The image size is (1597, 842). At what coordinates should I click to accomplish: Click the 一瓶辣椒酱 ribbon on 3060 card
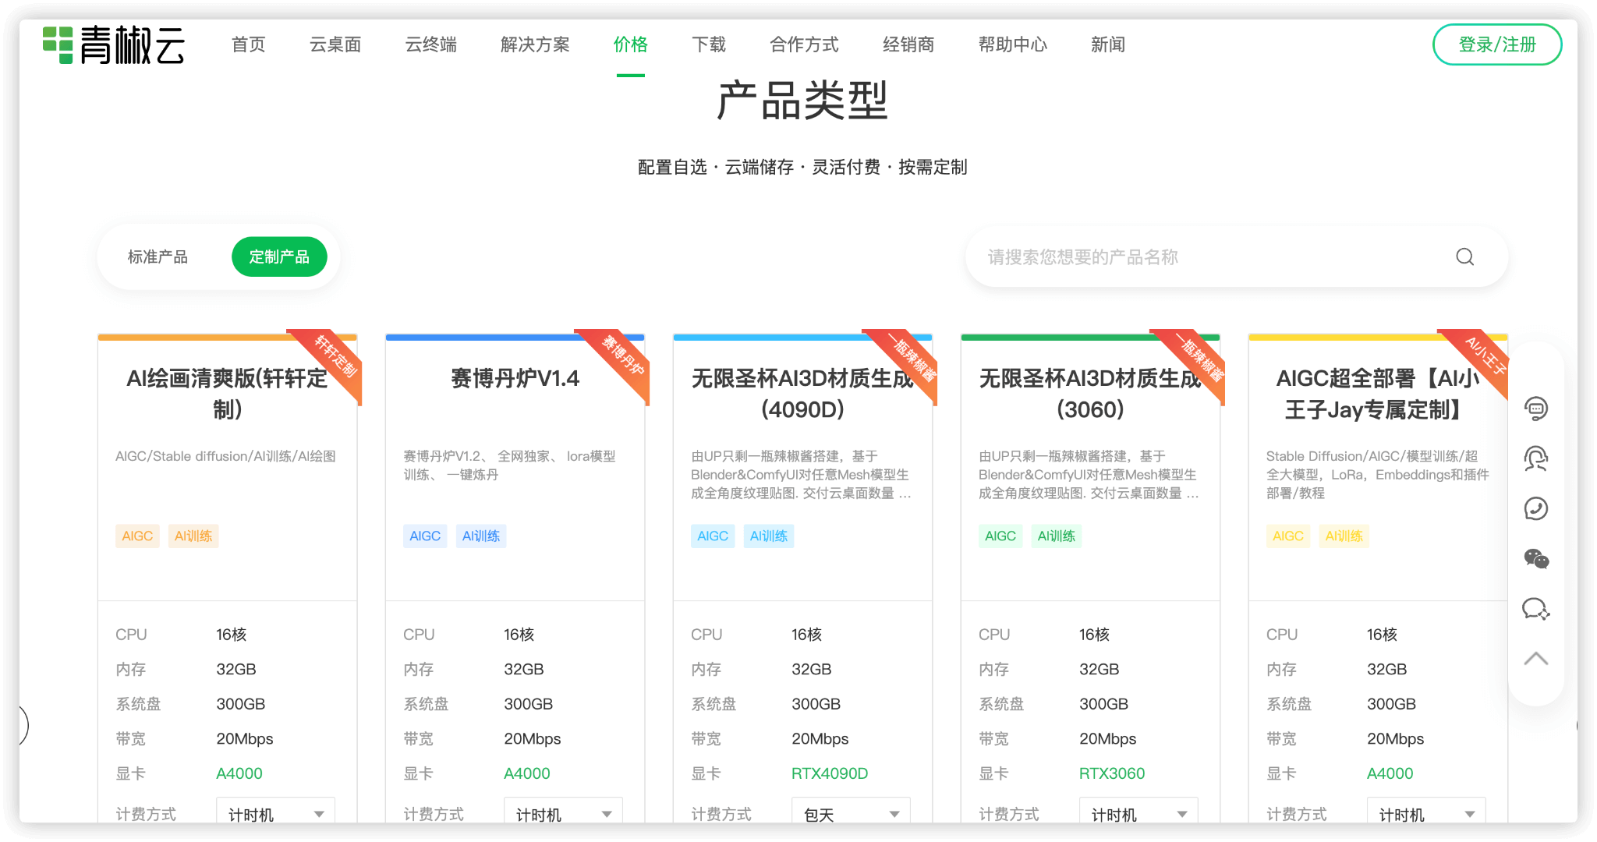[1199, 356]
